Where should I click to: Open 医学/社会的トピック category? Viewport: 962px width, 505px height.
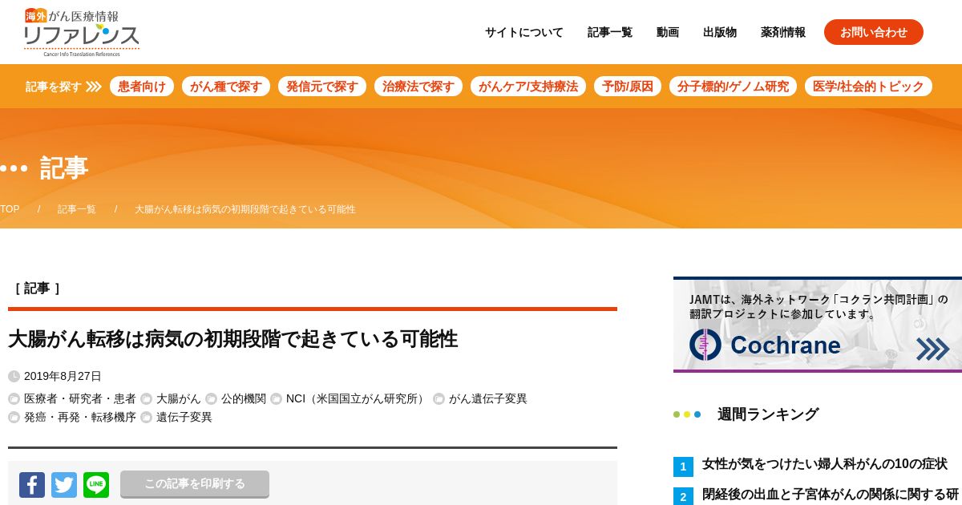click(x=868, y=87)
